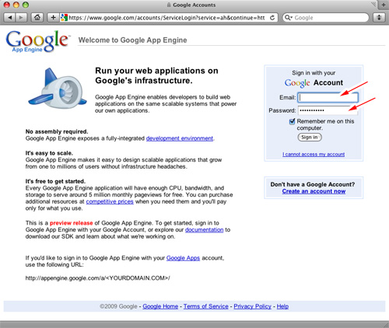This screenshot has height=328, width=389.
Task: Open Create an account now link
Action: (314, 191)
